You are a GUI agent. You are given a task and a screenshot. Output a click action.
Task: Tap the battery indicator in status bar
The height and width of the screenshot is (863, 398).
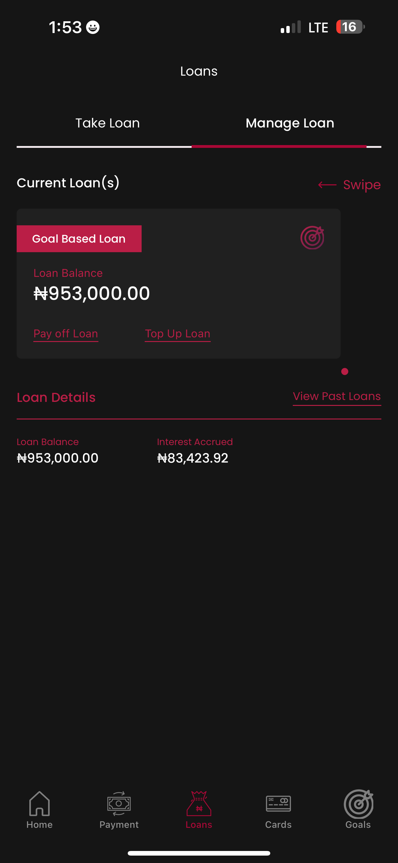[x=350, y=27]
